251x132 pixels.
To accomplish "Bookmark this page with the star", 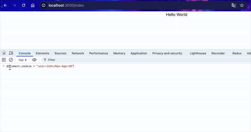I will pos(242,5).
